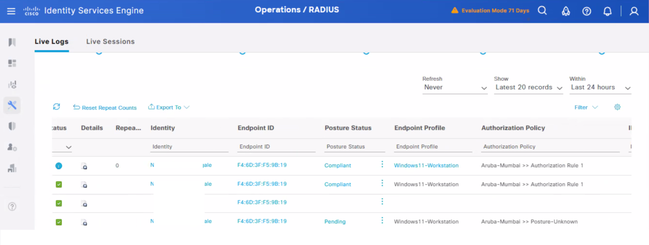Viewport: 649px width, 245px height.
Task: Open the Filter dropdown
Action: (586, 107)
